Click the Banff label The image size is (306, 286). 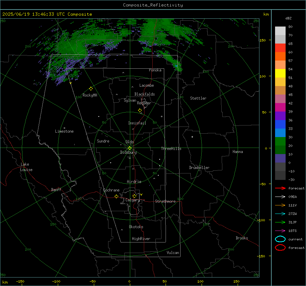[x=56, y=189]
